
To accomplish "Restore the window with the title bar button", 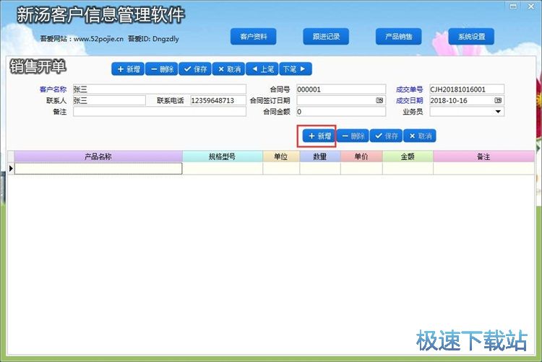I will [x=513, y=6].
